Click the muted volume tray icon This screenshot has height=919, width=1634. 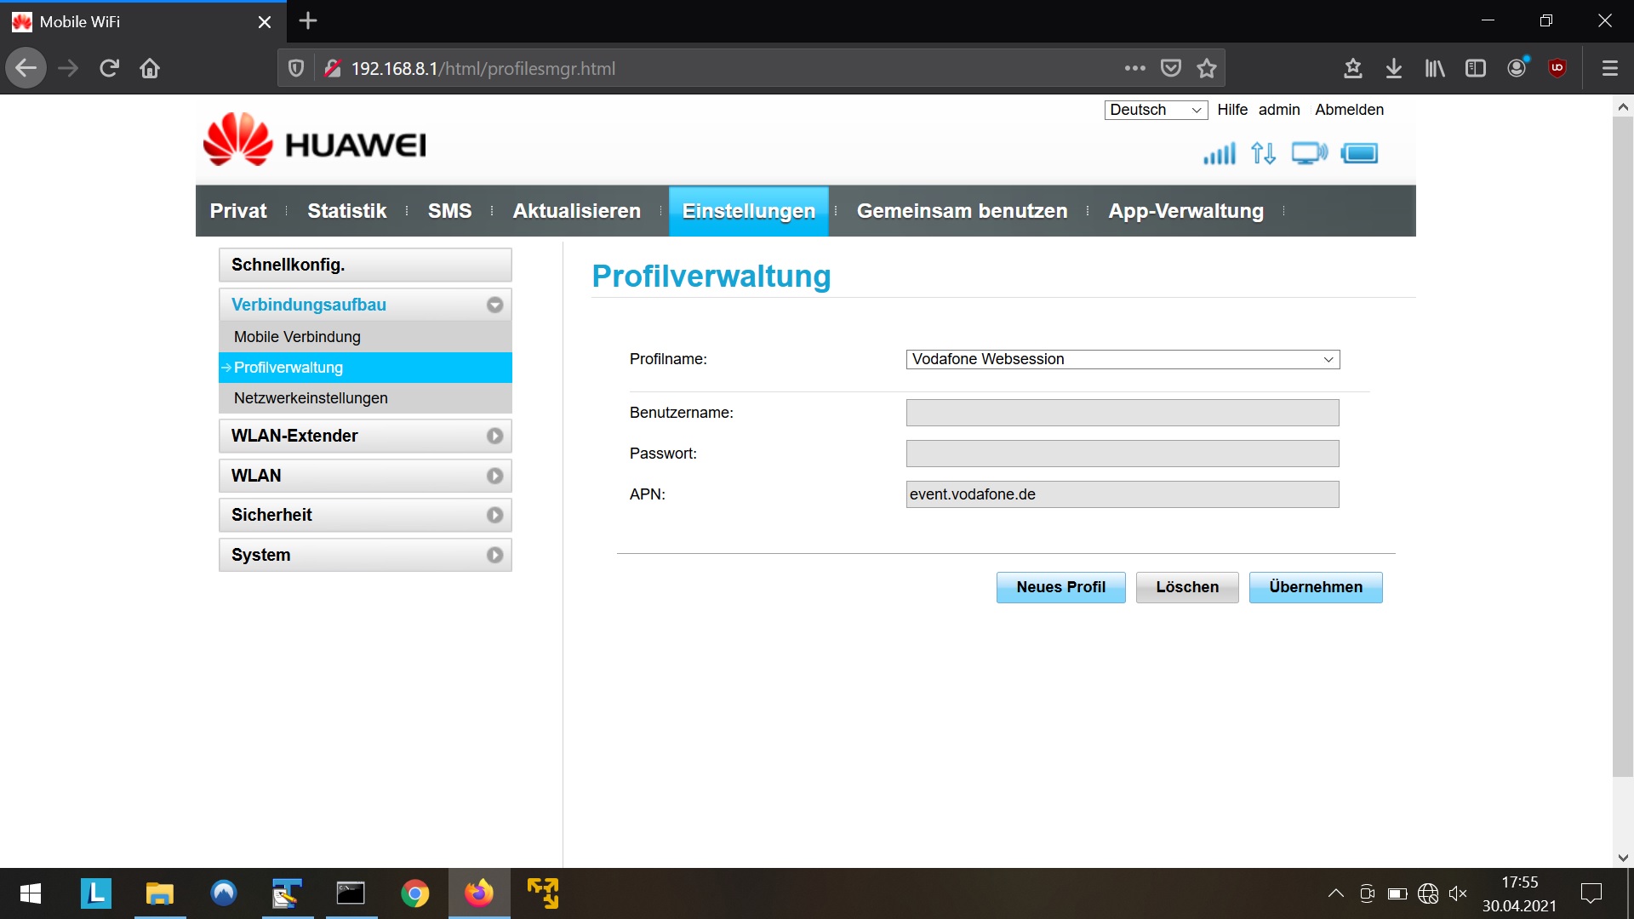pyautogui.click(x=1458, y=893)
